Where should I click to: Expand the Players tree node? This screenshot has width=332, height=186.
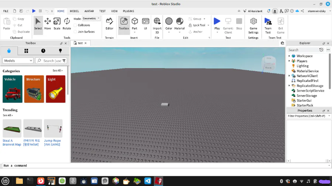(289, 61)
